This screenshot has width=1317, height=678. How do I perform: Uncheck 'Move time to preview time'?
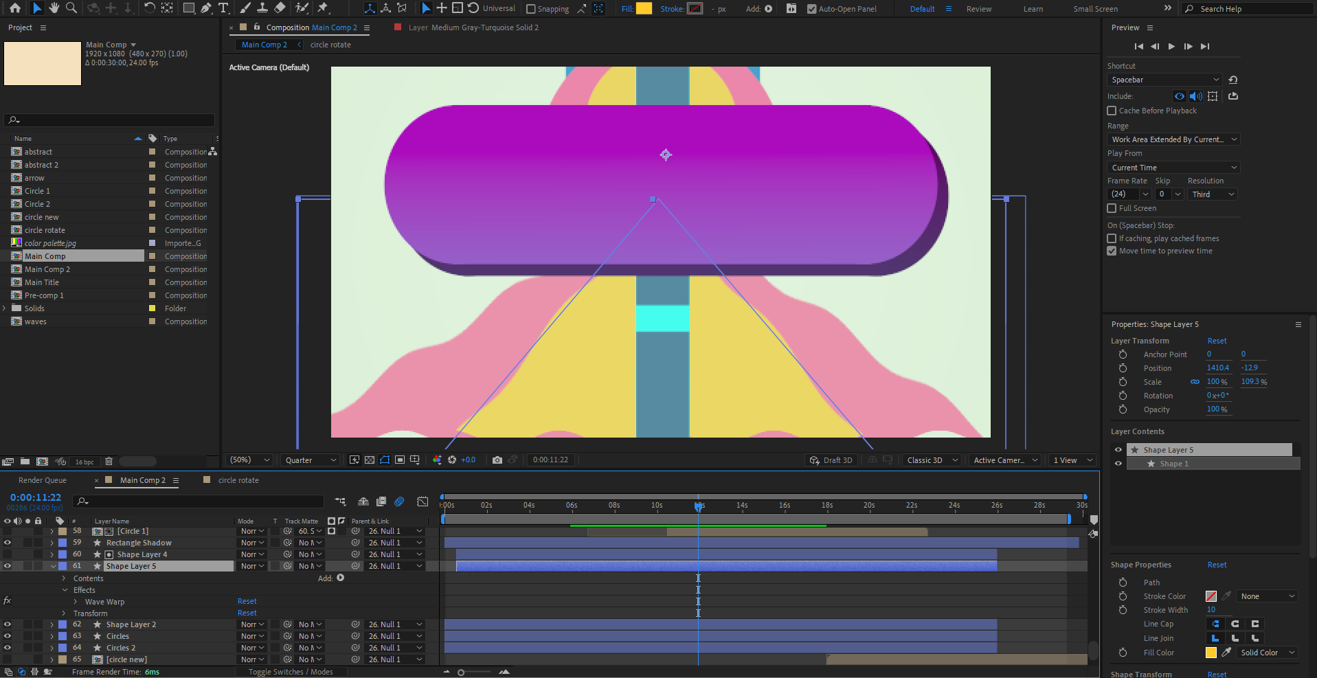pyautogui.click(x=1112, y=251)
